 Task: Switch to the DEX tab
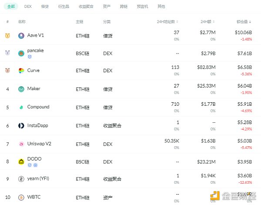(28, 7)
